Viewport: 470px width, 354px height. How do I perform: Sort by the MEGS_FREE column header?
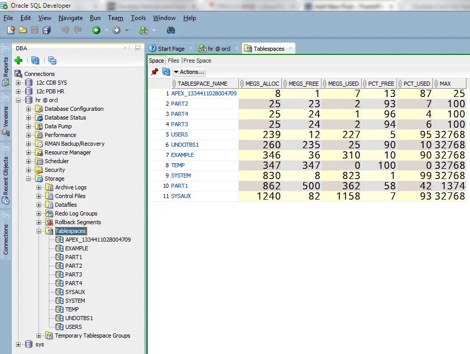(x=301, y=84)
